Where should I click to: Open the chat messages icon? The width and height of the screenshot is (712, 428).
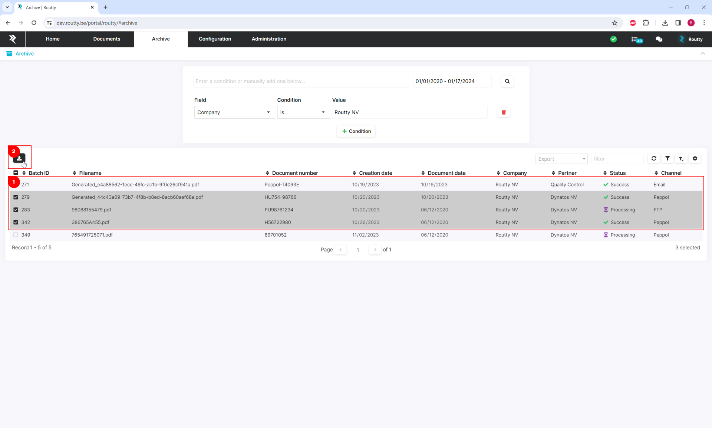coord(659,39)
